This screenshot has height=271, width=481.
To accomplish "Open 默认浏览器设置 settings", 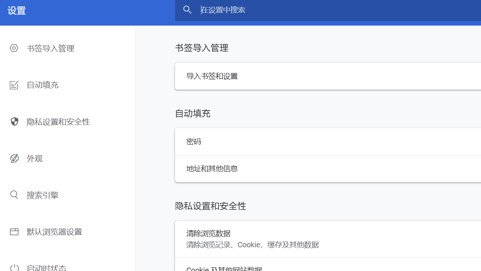I will (x=54, y=231).
